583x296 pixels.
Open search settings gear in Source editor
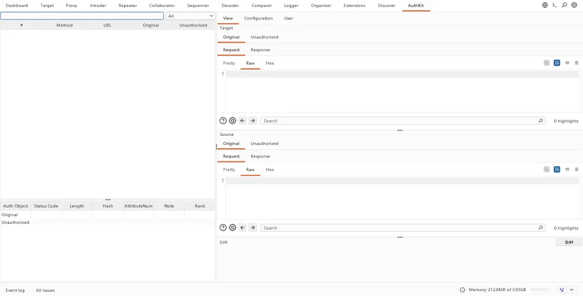point(232,228)
